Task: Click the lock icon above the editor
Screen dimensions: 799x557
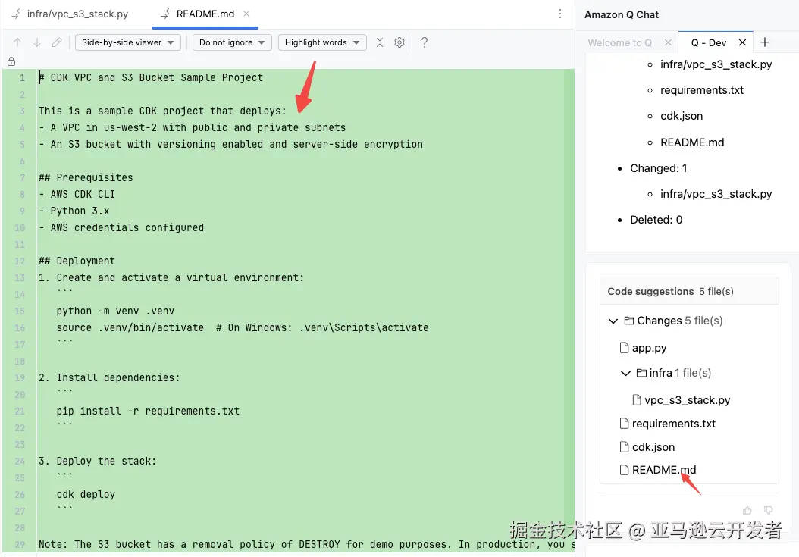Action: pos(11,61)
